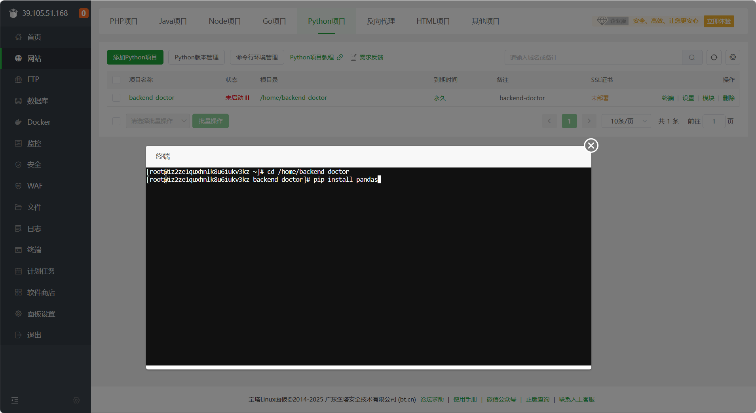The height and width of the screenshot is (413, 756).
Task: Click the panel shield logo icon
Action: (13, 13)
